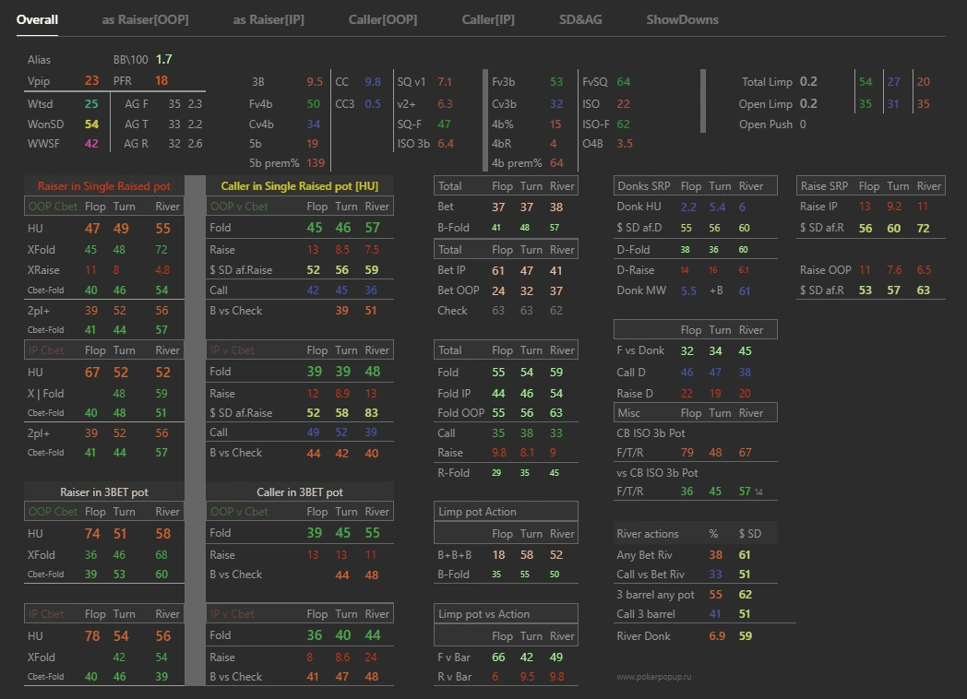Click the WWSF stat value 42
The height and width of the screenshot is (699, 967).
[91, 144]
